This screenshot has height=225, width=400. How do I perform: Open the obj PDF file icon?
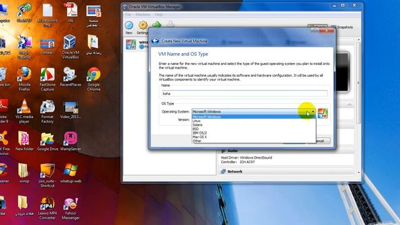(71, 10)
